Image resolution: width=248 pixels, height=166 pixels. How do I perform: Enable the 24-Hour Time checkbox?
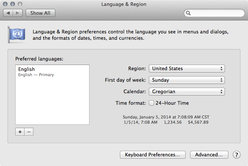(151, 103)
